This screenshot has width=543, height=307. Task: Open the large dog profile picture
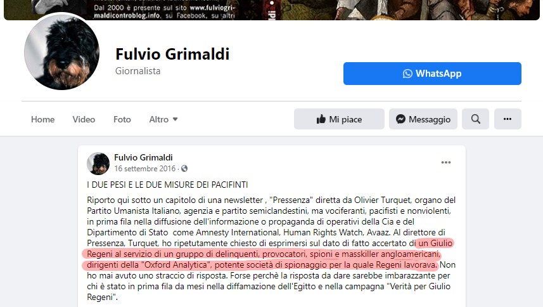tap(61, 52)
